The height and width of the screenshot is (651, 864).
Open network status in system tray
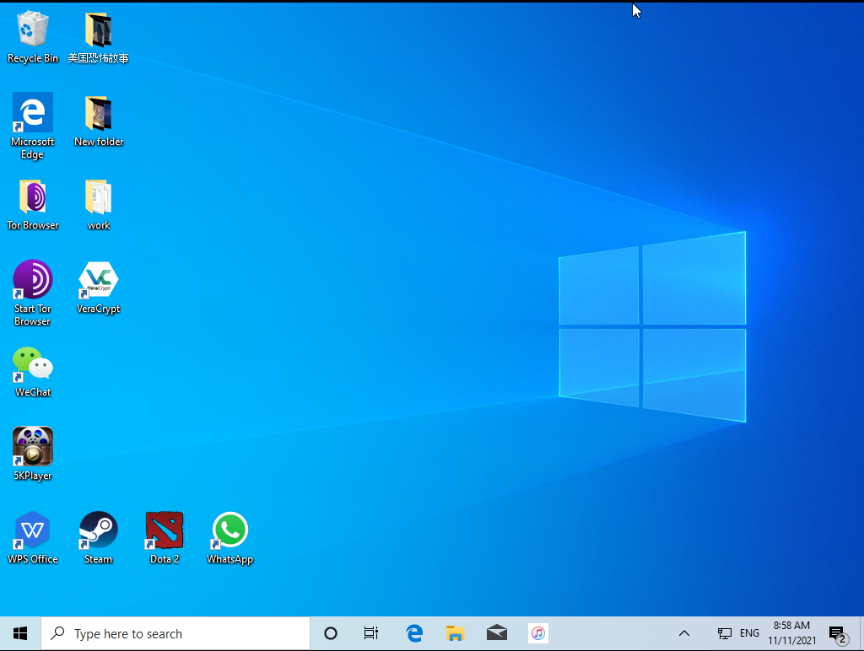[x=725, y=633]
